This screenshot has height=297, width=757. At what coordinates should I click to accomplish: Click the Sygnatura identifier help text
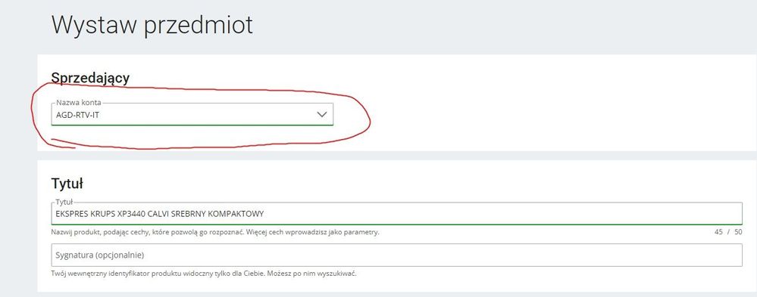tap(204, 274)
